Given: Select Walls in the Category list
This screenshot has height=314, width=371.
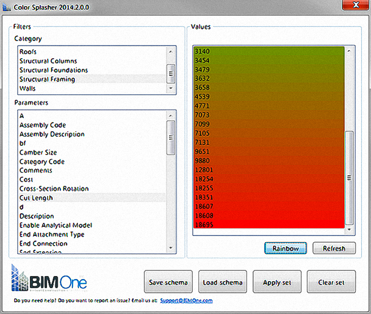Looking at the screenshot, I should point(27,88).
